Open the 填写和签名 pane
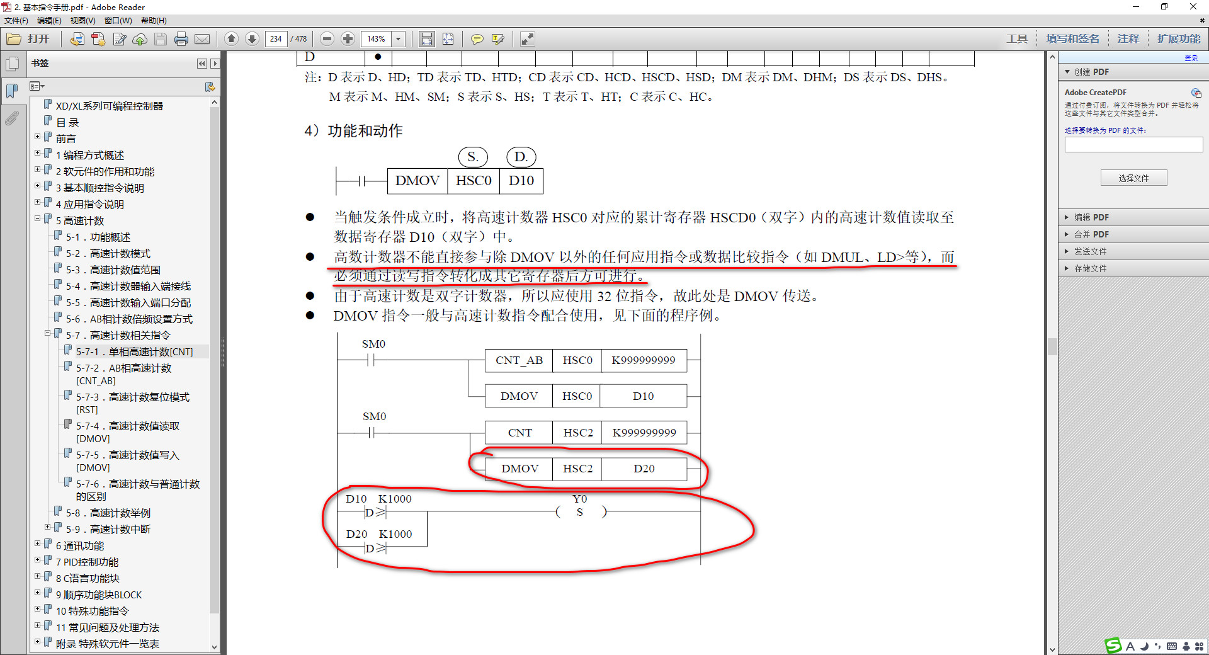 tap(1072, 39)
